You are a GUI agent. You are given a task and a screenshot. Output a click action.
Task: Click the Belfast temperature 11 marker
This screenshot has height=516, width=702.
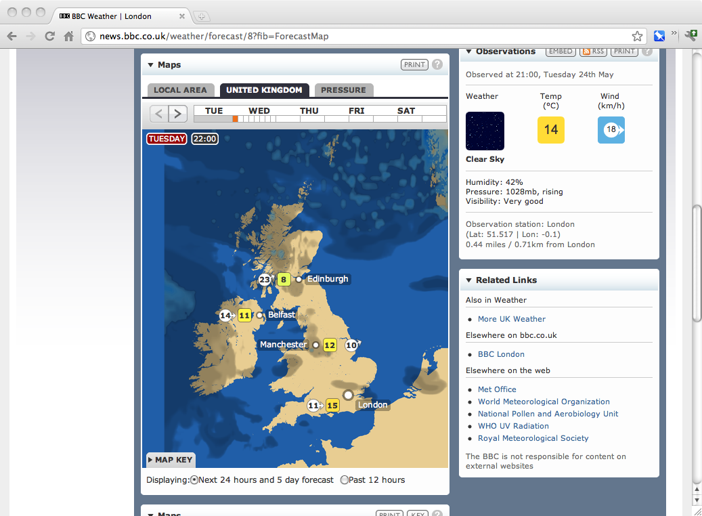244,316
